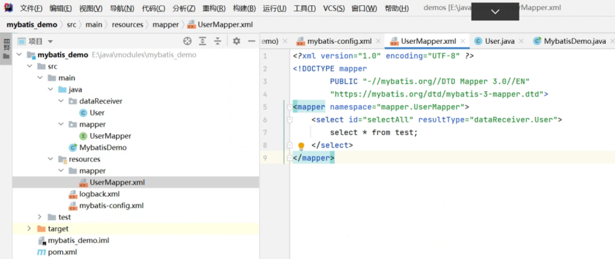Click the pom.xml Maven icon

click(x=41, y=252)
